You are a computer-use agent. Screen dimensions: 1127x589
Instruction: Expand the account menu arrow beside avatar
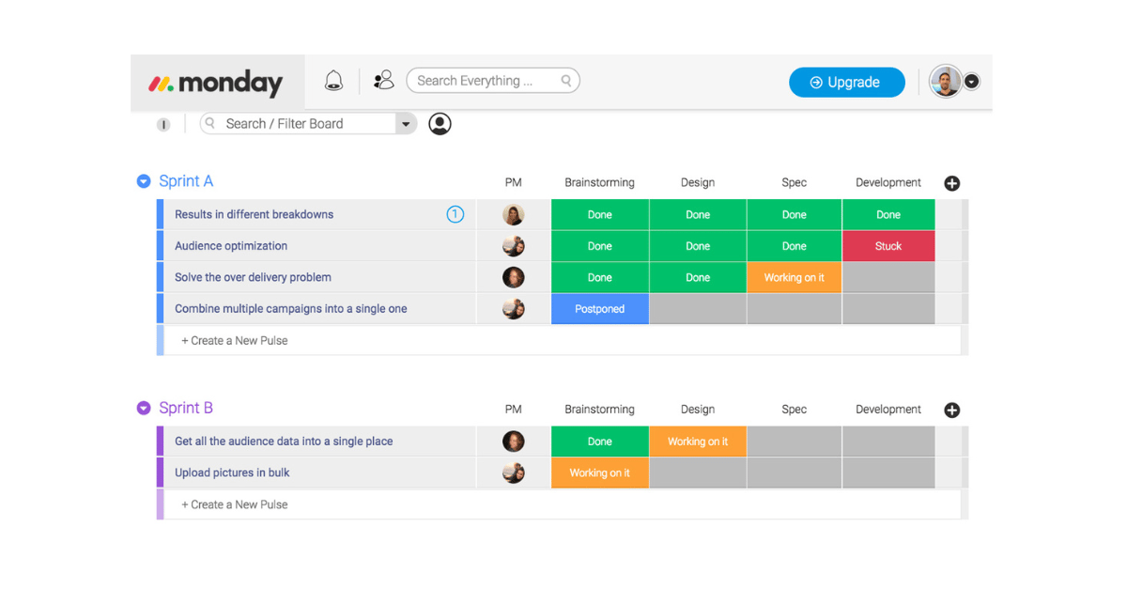[972, 82]
